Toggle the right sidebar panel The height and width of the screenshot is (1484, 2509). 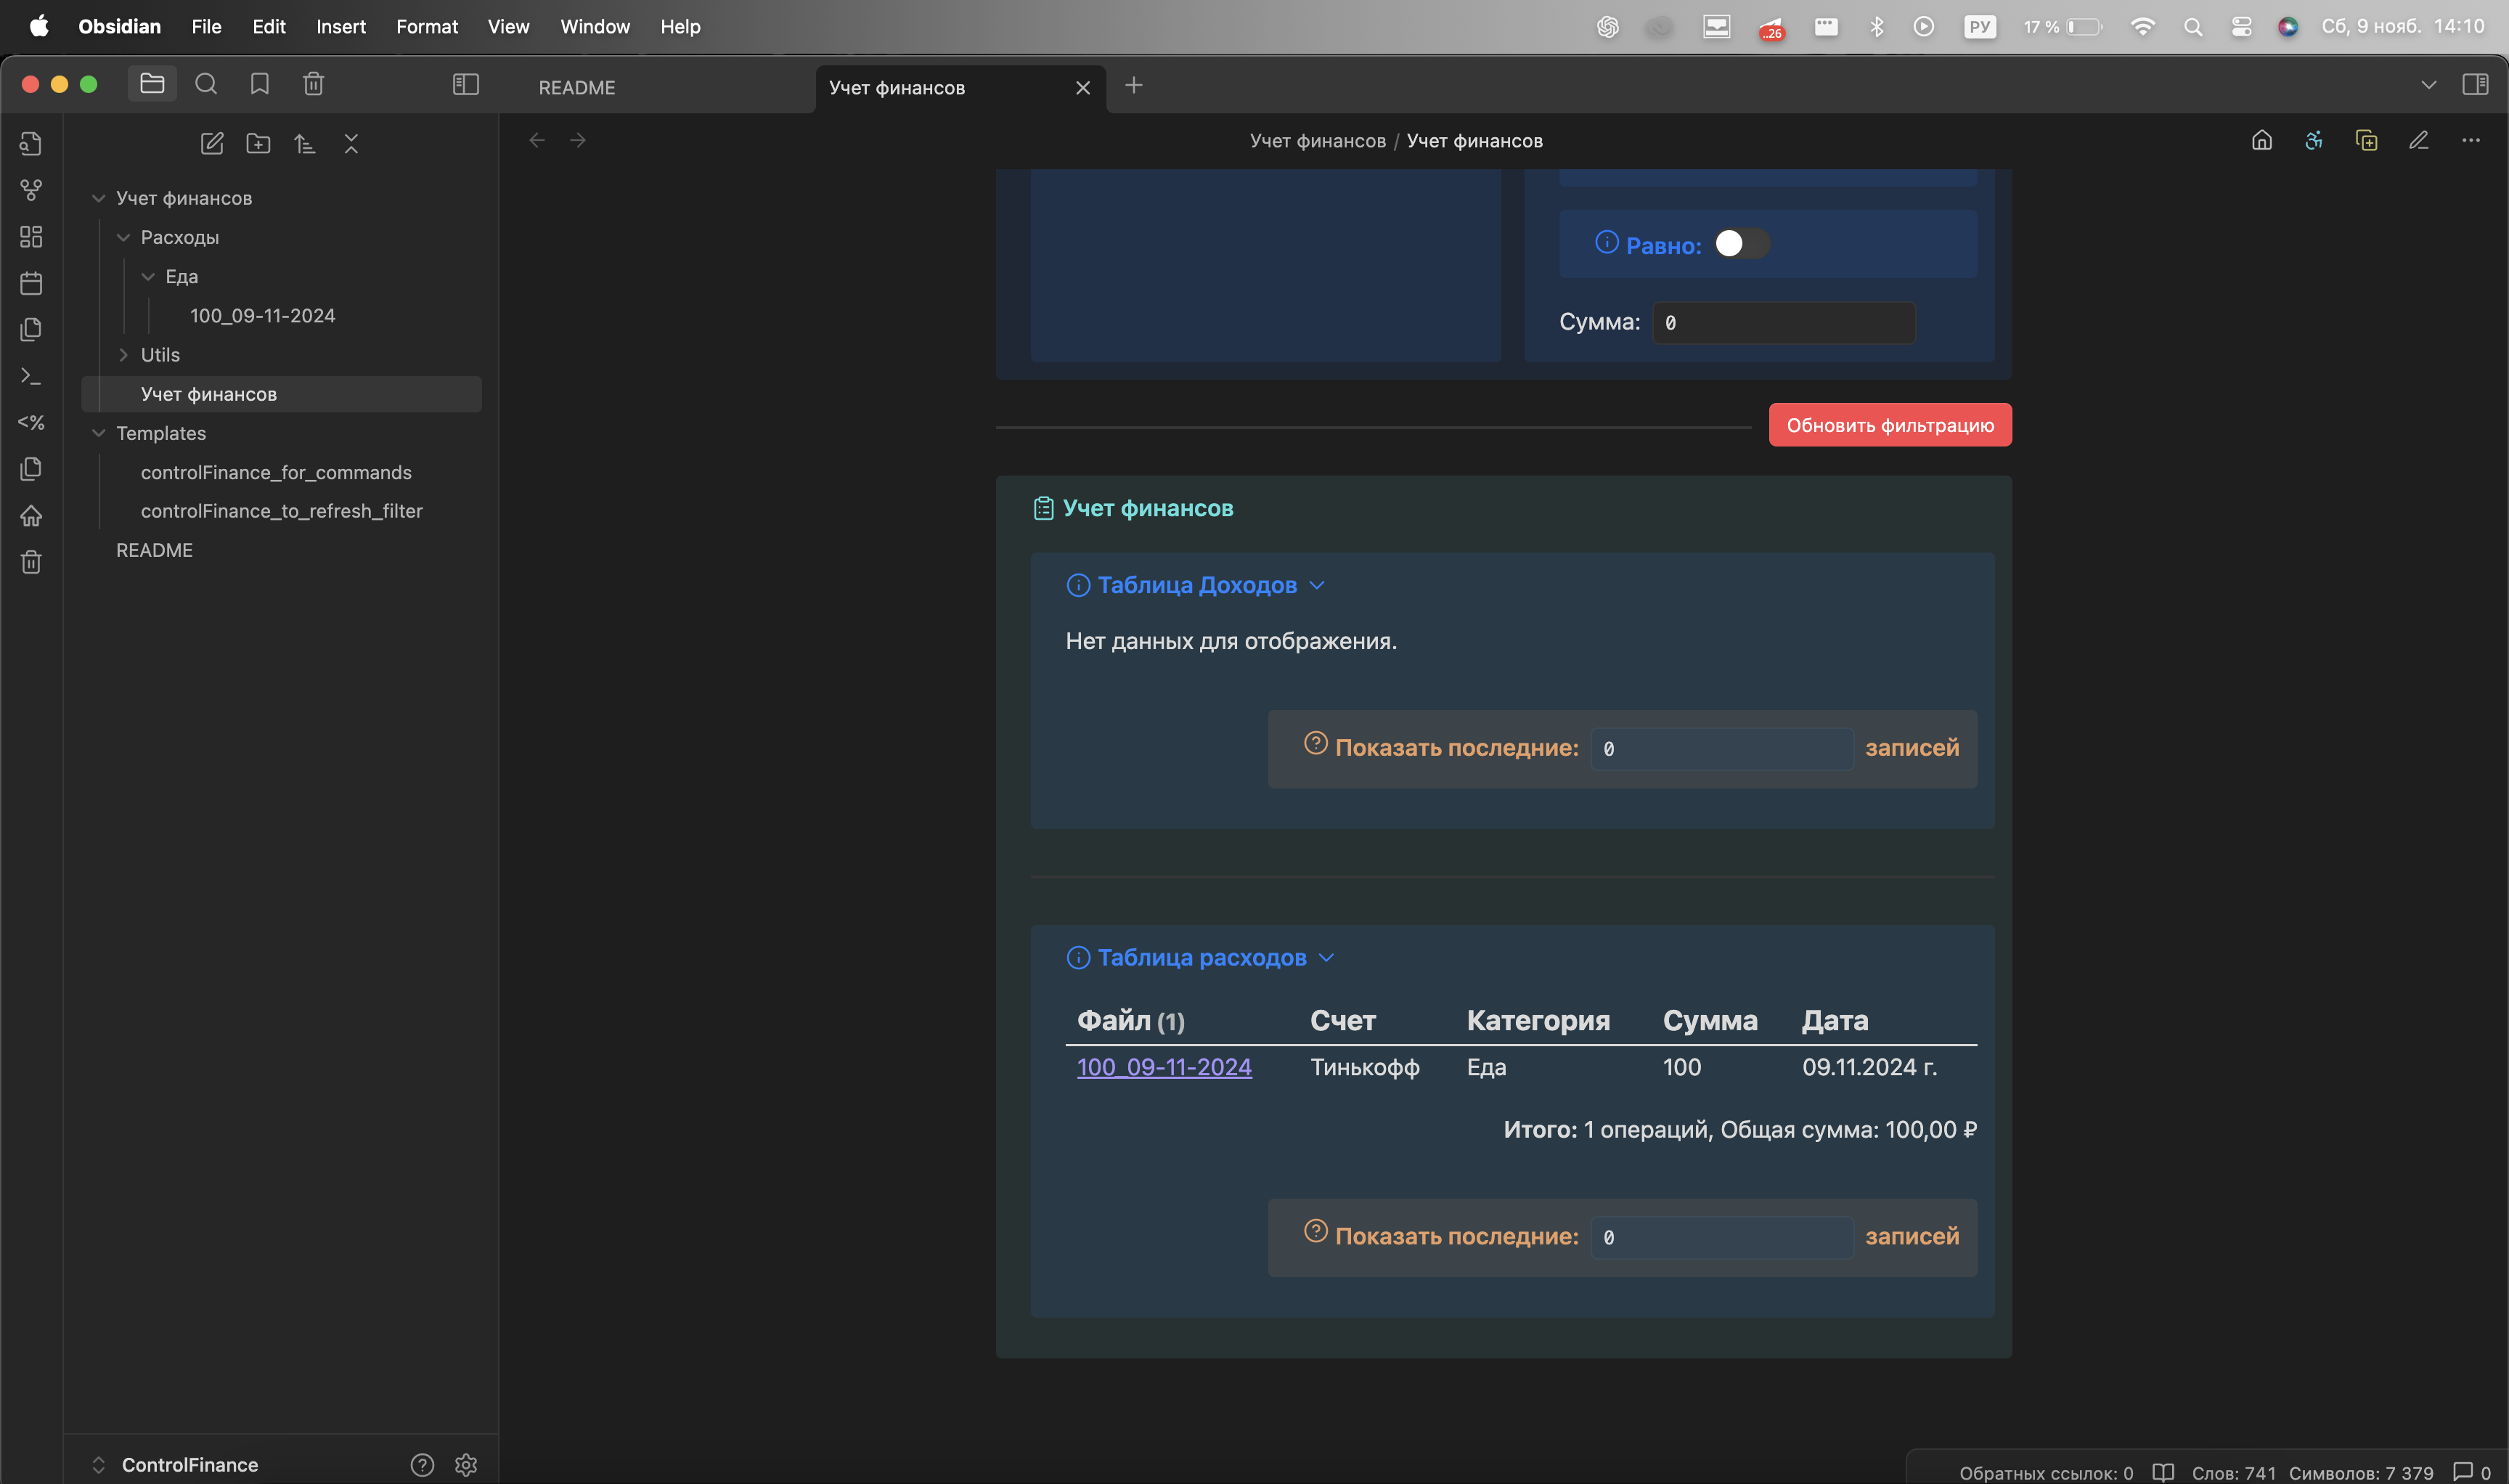coord(2475,84)
